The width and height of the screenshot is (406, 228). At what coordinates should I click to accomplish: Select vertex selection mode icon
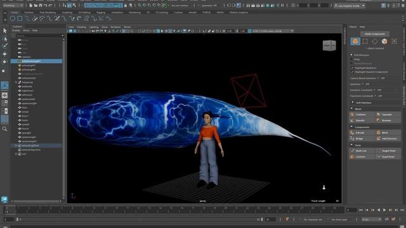[365, 41]
